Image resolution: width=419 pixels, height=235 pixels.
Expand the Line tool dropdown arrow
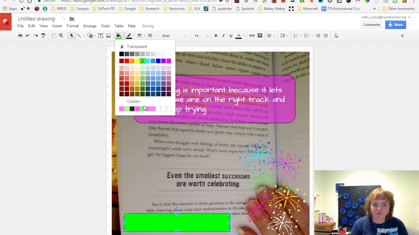[84, 36]
